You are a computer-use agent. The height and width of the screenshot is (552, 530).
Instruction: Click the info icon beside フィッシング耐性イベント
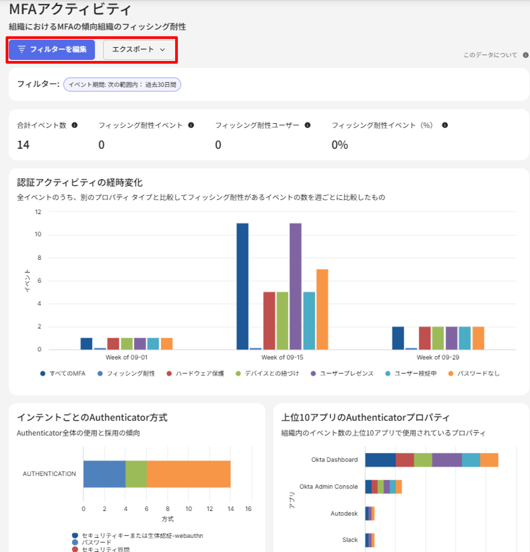[191, 125]
